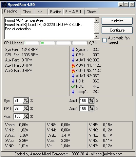Click the VIN8 0,00V reading
The height and width of the screenshot is (157, 136).
(59, 125)
